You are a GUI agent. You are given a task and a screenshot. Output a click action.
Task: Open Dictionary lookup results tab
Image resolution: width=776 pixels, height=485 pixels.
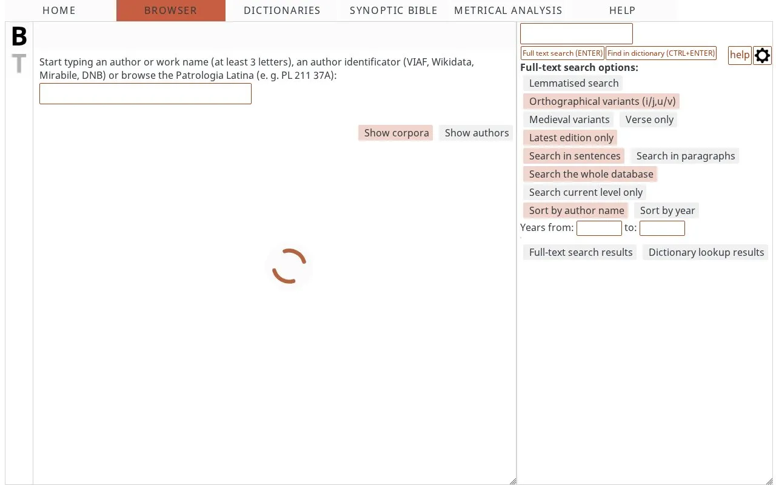(x=706, y=252)
